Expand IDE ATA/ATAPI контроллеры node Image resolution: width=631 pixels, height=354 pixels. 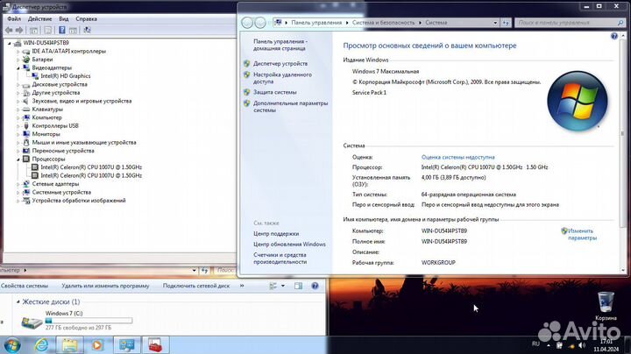click(18, 52)
